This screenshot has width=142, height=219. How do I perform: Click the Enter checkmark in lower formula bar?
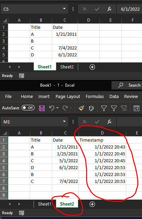coord(97,122)
